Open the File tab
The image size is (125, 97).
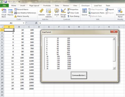(4, 5)
